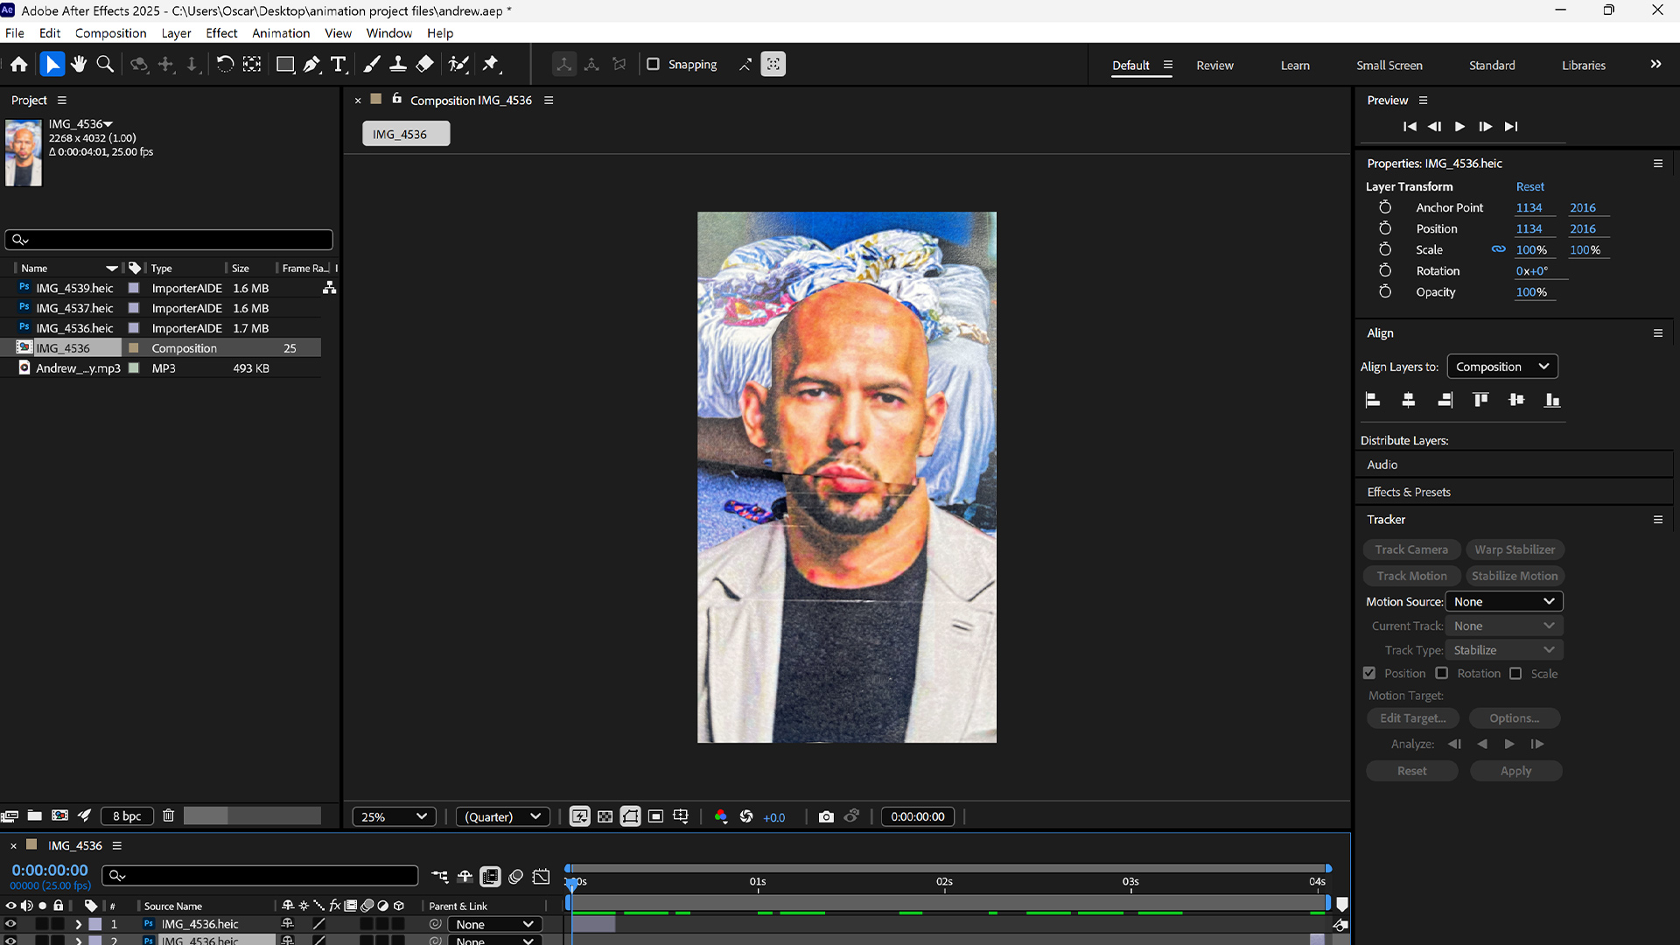Click Reset link in Layer Transform
The height and width of the screenshot is (945, 1680).
pyautogui.click(x=1529, y=186)
